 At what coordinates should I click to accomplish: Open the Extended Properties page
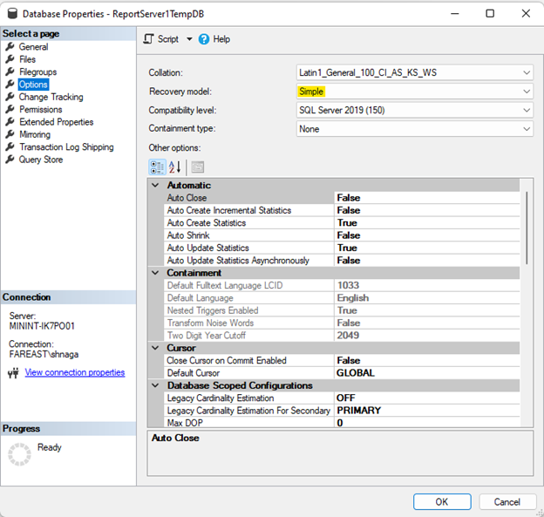coord(56,121)
